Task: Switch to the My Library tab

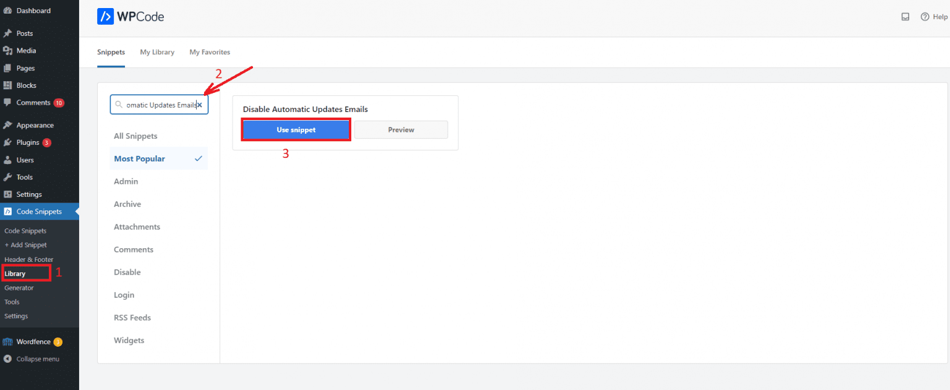Action: [x=157, y=53]
